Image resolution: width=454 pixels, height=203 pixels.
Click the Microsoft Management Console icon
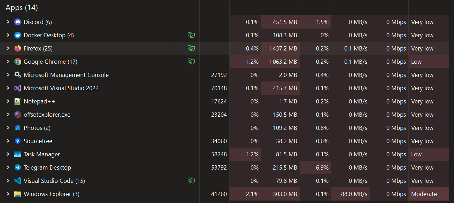(18, 75)
